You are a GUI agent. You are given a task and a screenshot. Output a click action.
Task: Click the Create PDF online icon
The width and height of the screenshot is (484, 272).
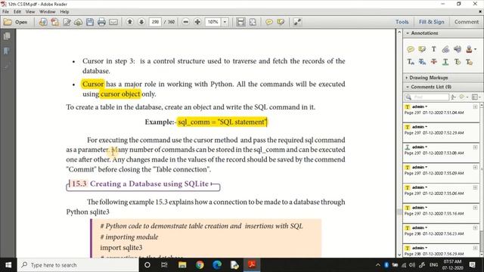tap(43, 22)
